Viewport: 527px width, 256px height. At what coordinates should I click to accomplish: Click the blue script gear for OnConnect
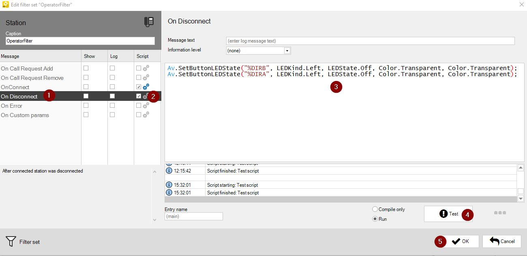click(146, 87)
